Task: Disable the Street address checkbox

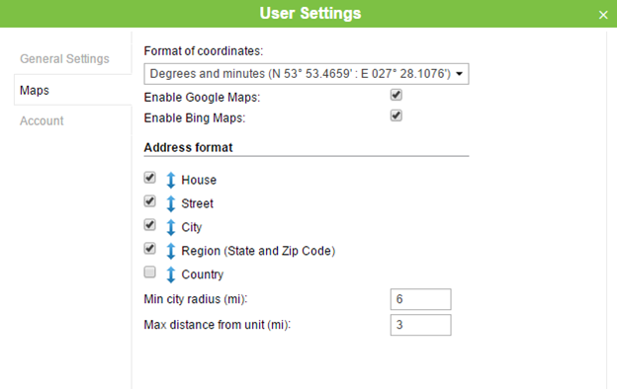Action: point(149,201)
